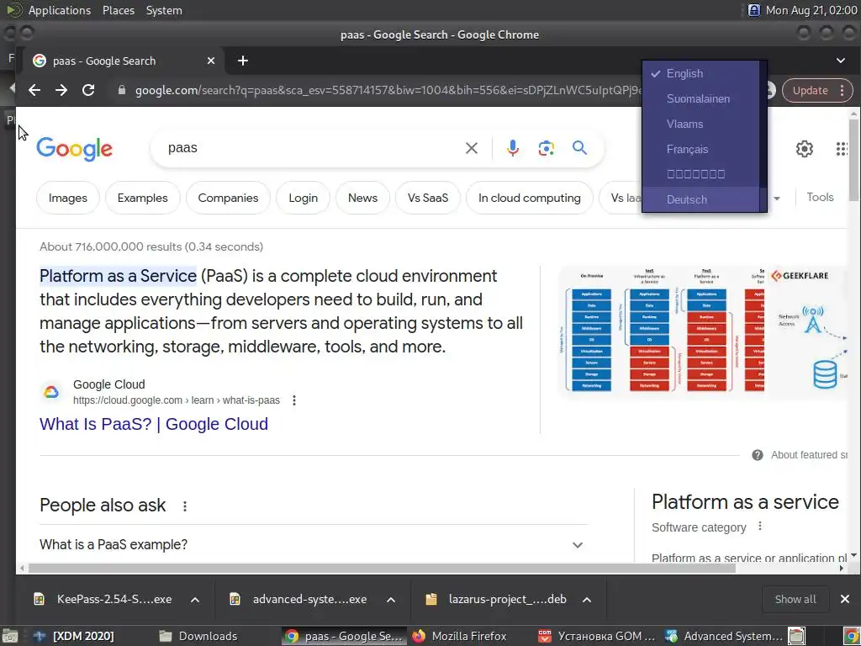Clear the search box with X icon

[x=471, y=148]
